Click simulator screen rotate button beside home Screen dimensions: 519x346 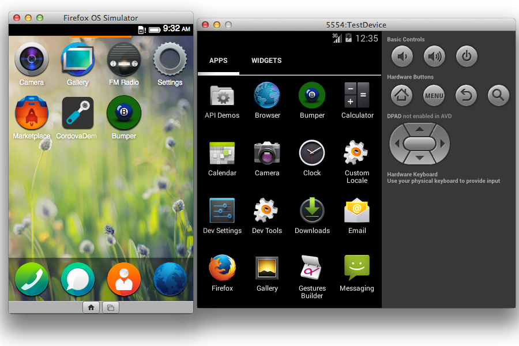point(111,307)
